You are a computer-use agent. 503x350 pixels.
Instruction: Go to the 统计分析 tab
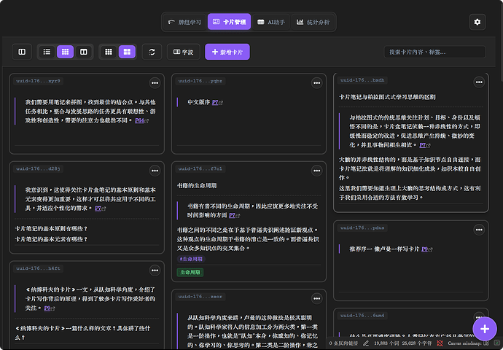pos(313,23)
